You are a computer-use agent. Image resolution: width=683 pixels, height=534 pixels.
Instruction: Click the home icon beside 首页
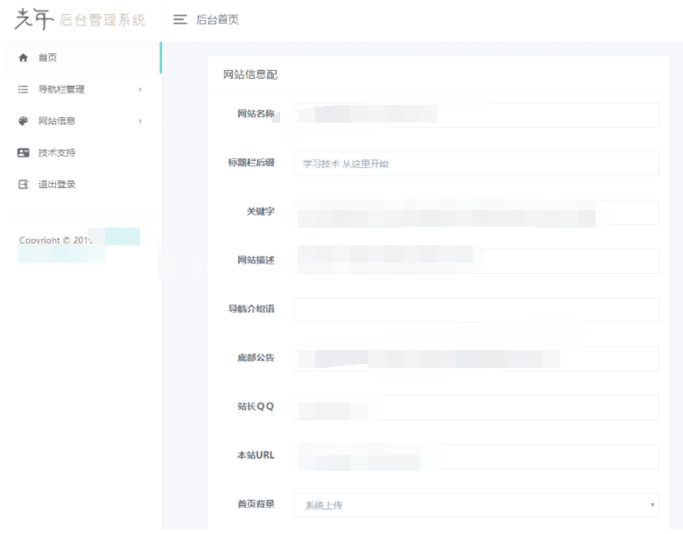point(24,58)
